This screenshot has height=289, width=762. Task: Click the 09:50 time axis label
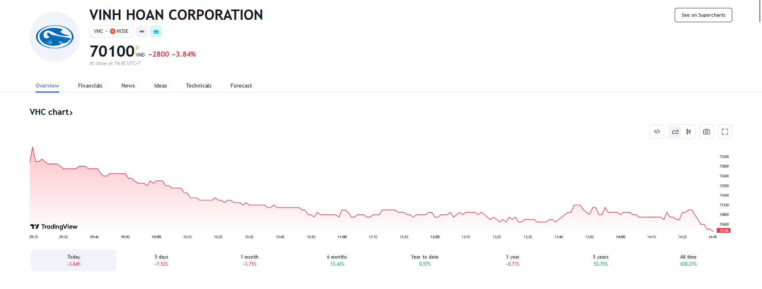125,237
